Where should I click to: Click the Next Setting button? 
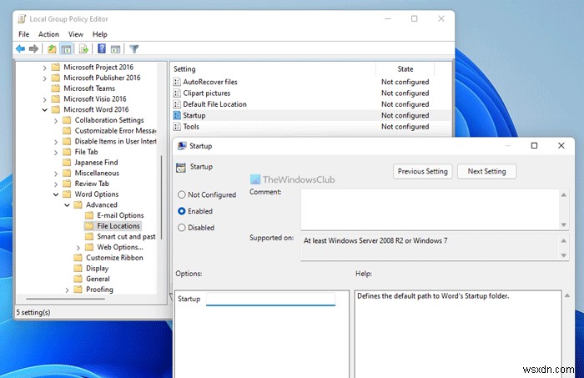point(486,171)
